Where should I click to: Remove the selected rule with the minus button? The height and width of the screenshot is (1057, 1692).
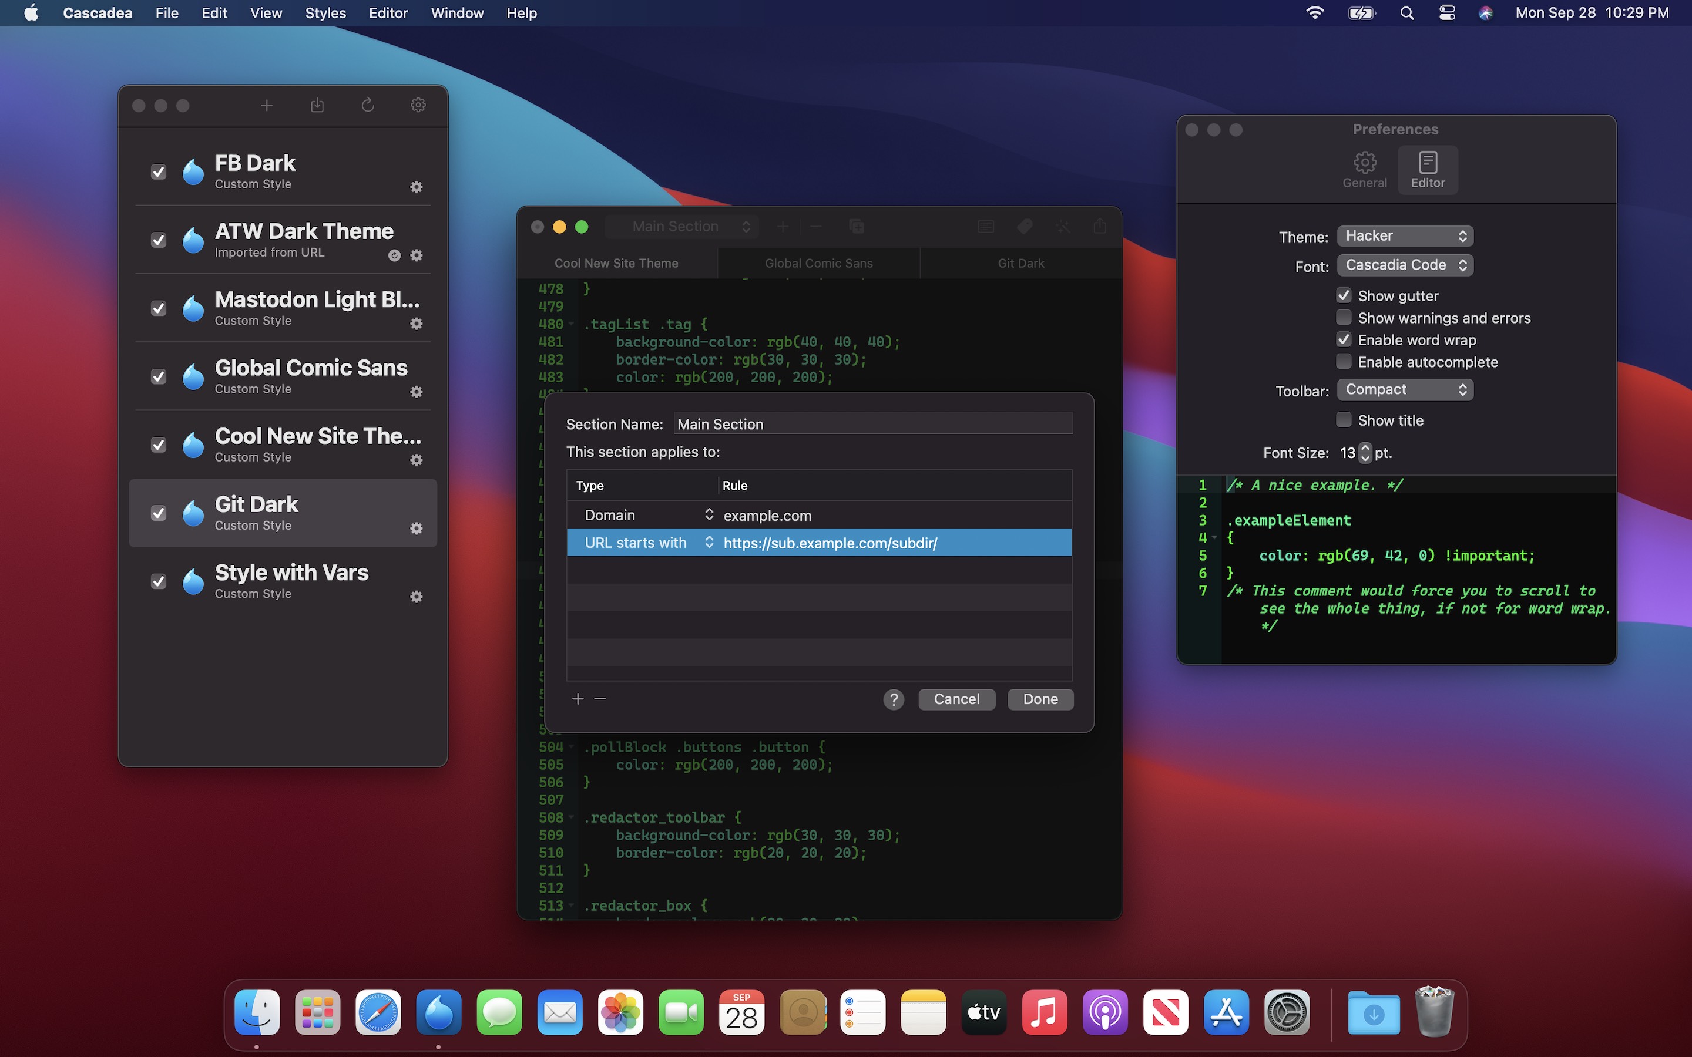point(600,699)
